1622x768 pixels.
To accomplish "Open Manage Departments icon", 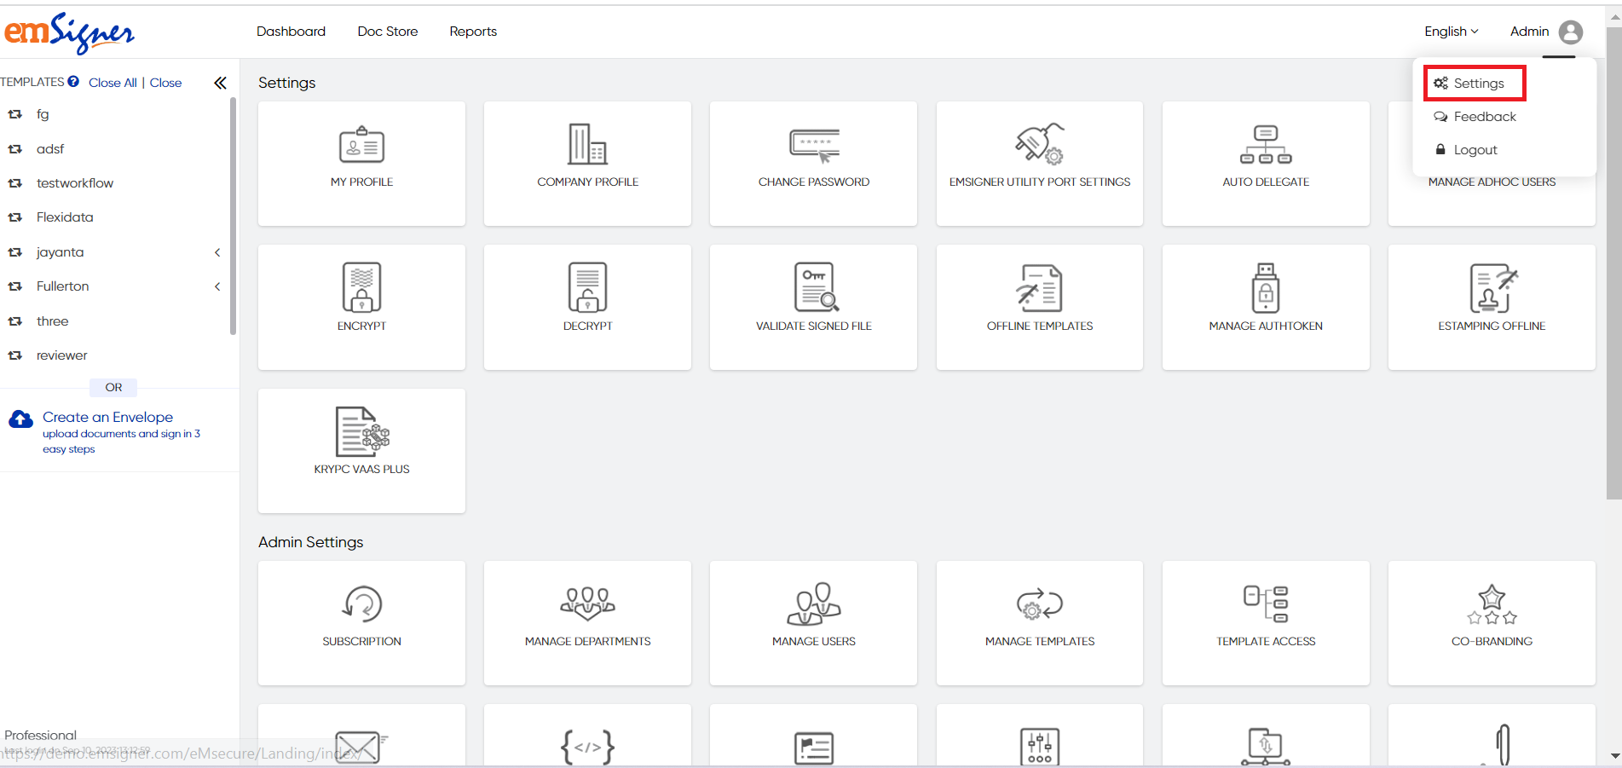I will (587, 603).
